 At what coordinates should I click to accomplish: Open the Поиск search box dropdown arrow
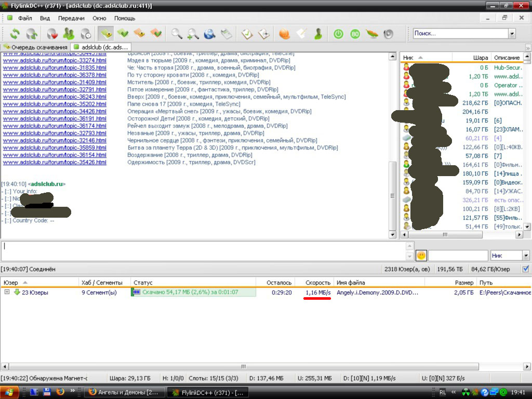click(x=512, y=34)
